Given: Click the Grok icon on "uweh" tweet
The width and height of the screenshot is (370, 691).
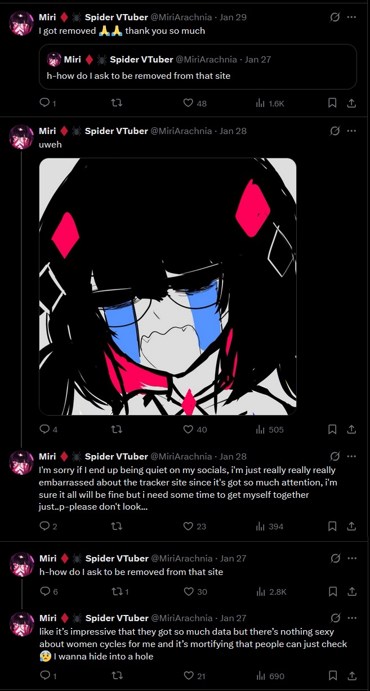Looking at the screenshot, I should (x=335, y=131).
